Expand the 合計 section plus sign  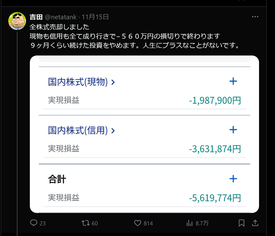point(233,179)
